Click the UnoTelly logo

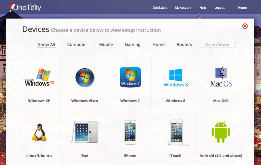[x=25, y=7]
